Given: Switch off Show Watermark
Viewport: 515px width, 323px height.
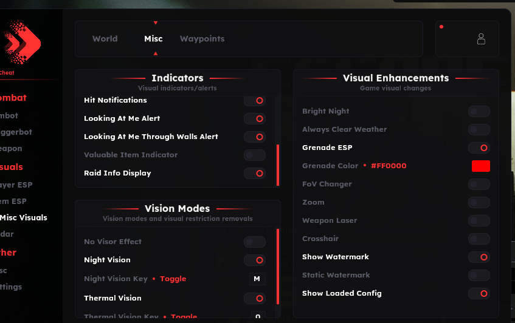Looking at the screenshot, I should [479, 257].
